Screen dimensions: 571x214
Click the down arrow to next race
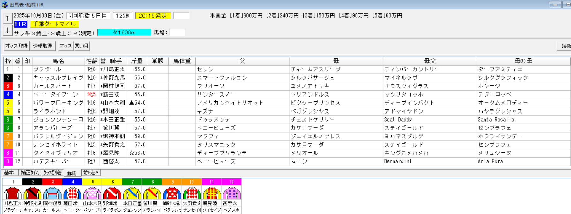coord(7,31)
